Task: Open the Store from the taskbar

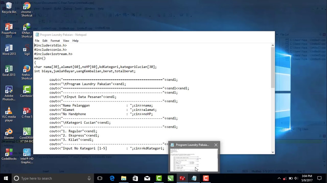Action: click(135, 178)
